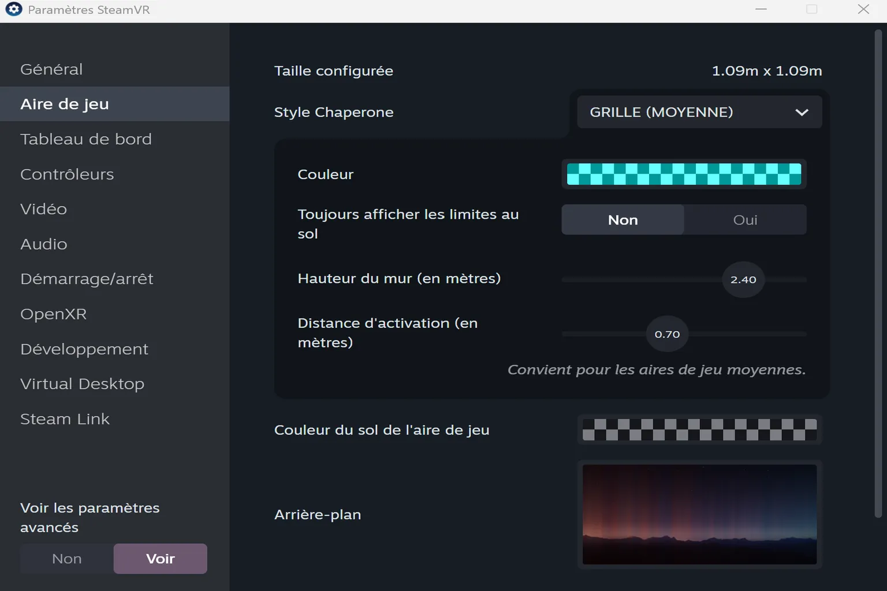Click the 1.09m x 1.09m size value
Screen dimensions: 887x591
(x=766, y=71)
